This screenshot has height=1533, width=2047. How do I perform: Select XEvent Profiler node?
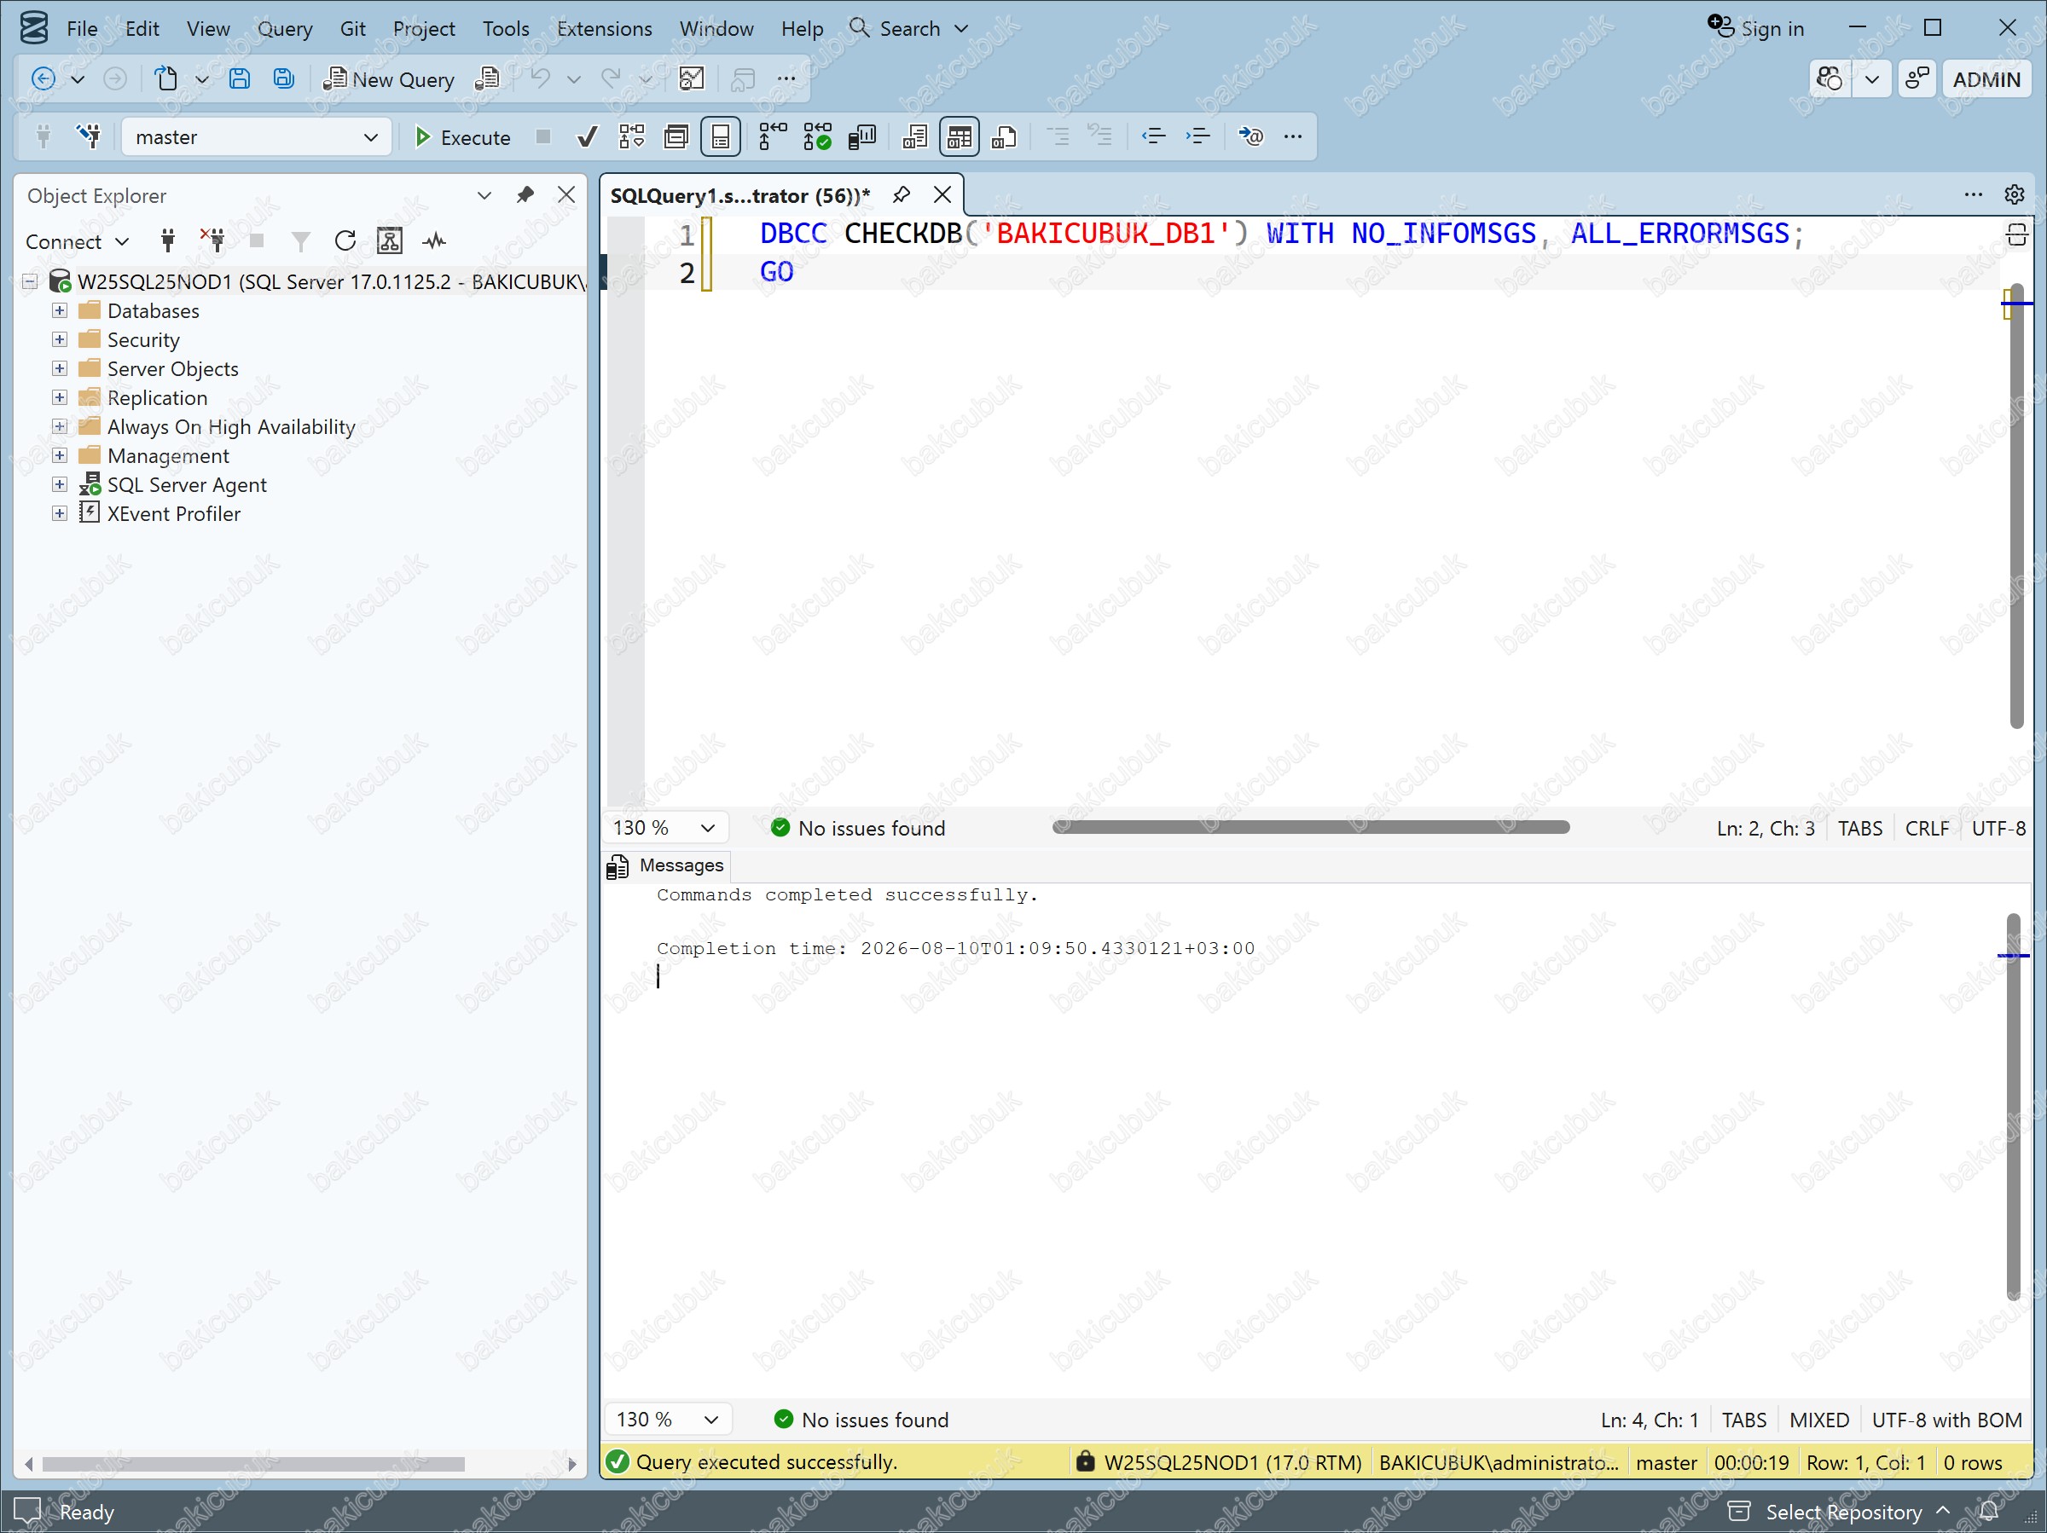click(x=173, y=513)
